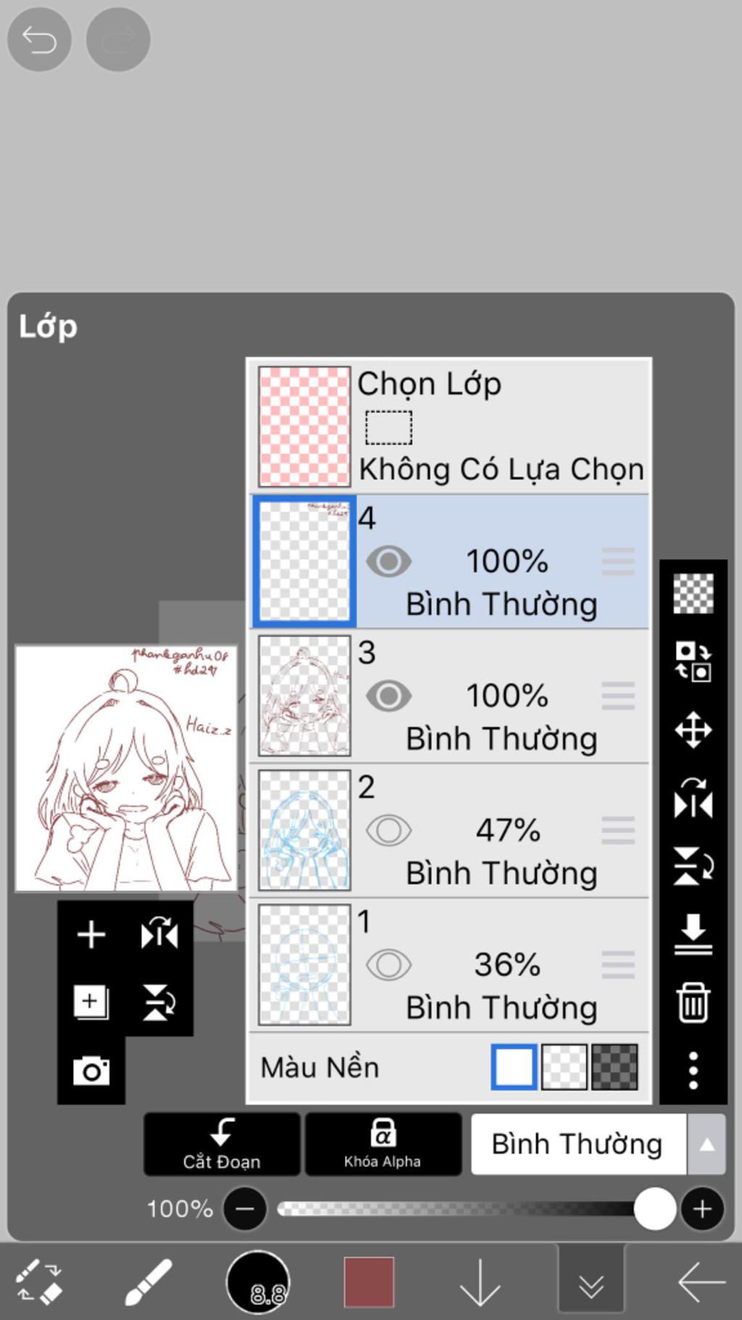742x1320 pixels.
Task: Tap the Cắt Đoạn clipping button
Action: 222,1144
